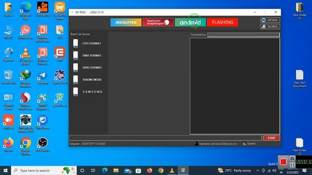Open the Ultimate Unlock tool shortcut beside VLC
Screen dimensions: 312x175
pos(43,56)
